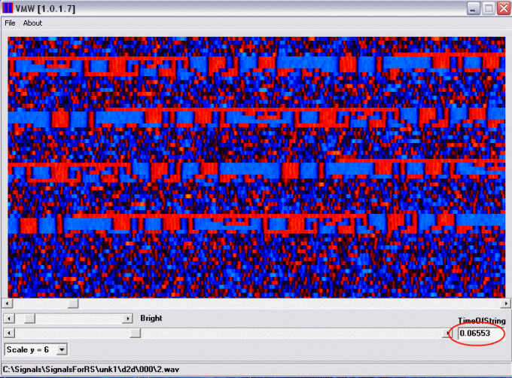Expand the Scale y = 6 dropdown arrow
Viewport: 512px width, 378px height.
[x=62, y=349]
